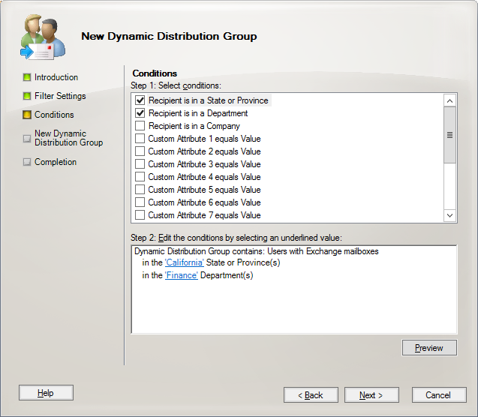The width and height of the screenshot is (478, 417).
Task: Go back with the Back button
Action: click(311, 395)
